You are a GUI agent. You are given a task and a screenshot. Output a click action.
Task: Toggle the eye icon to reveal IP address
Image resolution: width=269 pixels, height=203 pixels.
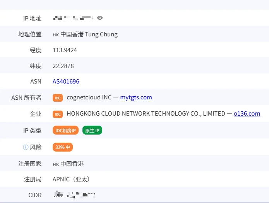pos(100,18)
